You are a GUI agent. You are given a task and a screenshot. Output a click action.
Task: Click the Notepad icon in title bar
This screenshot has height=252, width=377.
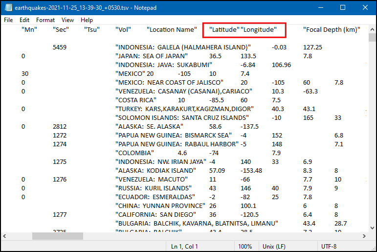point(8,7)
